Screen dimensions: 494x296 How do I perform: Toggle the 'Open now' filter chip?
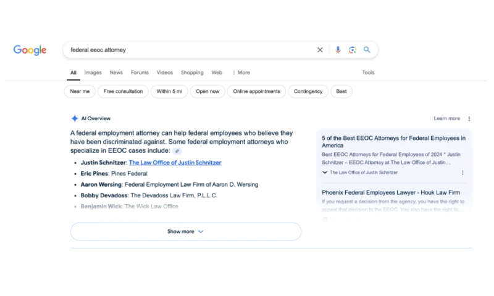207,91
